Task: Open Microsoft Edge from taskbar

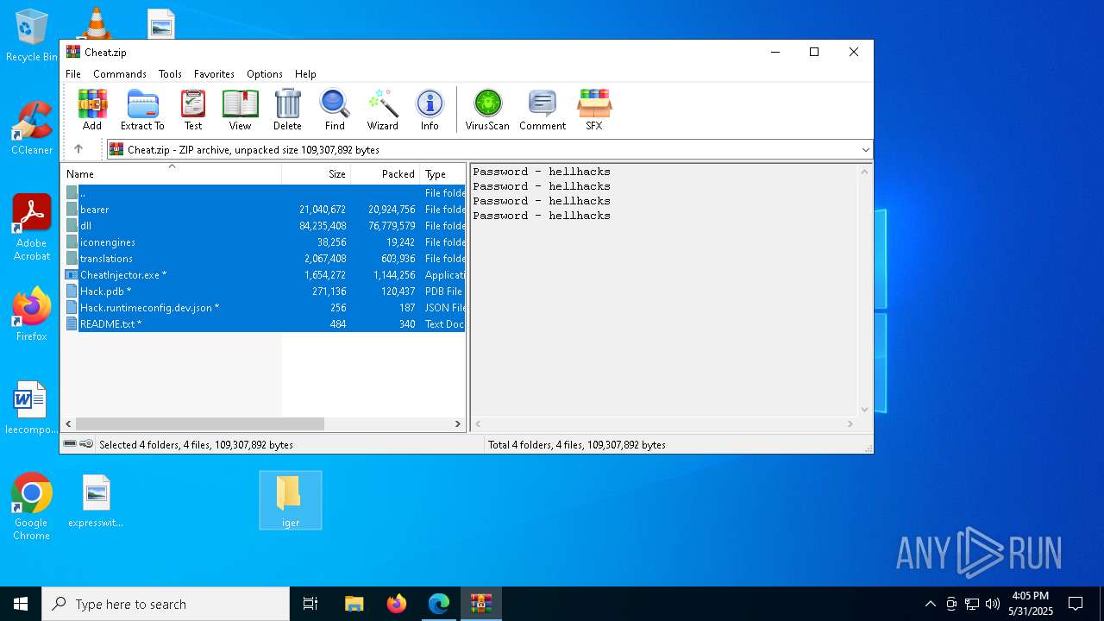Action: pyautogui.click(x=439, y=604)
